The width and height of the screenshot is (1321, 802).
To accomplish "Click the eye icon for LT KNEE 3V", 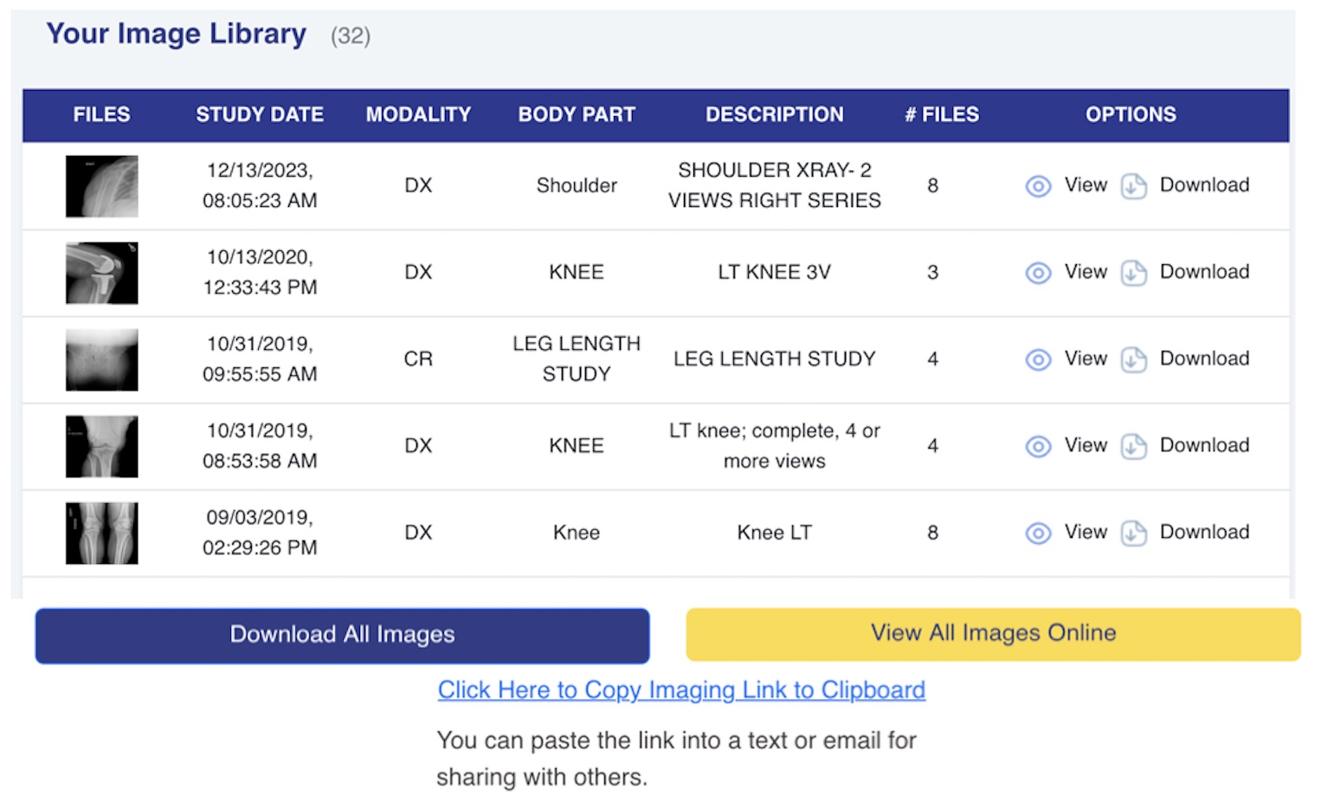I will (x=1038, y=273).
